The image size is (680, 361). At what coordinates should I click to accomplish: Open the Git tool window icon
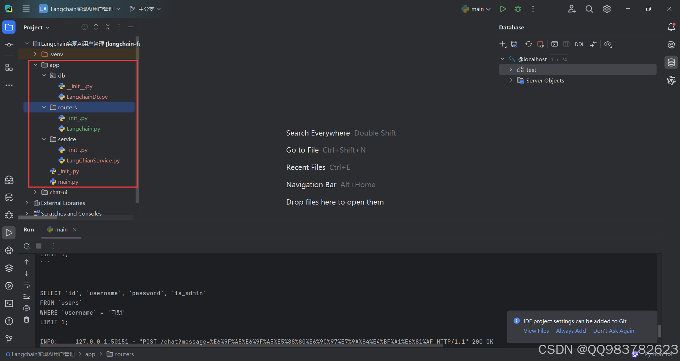[9, 339]
